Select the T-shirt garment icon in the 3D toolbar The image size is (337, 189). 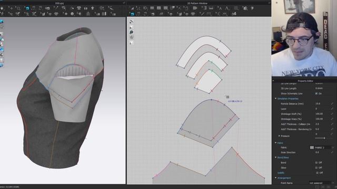coord(93,8)
